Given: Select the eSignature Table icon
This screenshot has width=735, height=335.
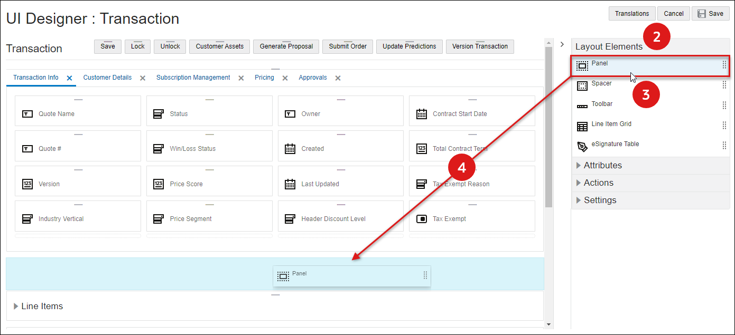Looking at the screenshot, I should point(582,146).
